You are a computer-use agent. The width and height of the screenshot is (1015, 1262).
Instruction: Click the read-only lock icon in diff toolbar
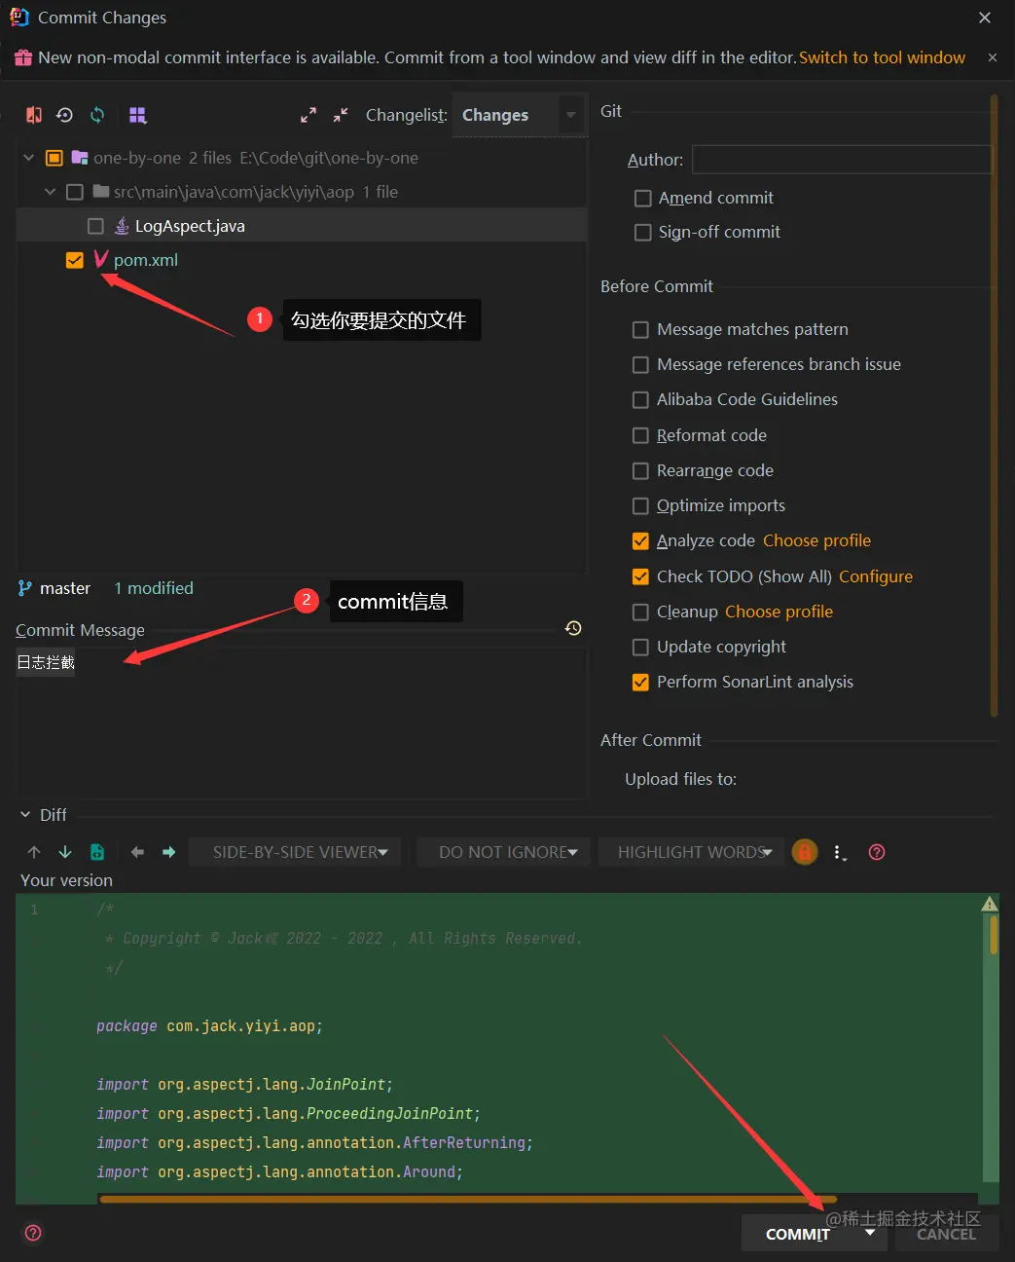click(805, 852)
